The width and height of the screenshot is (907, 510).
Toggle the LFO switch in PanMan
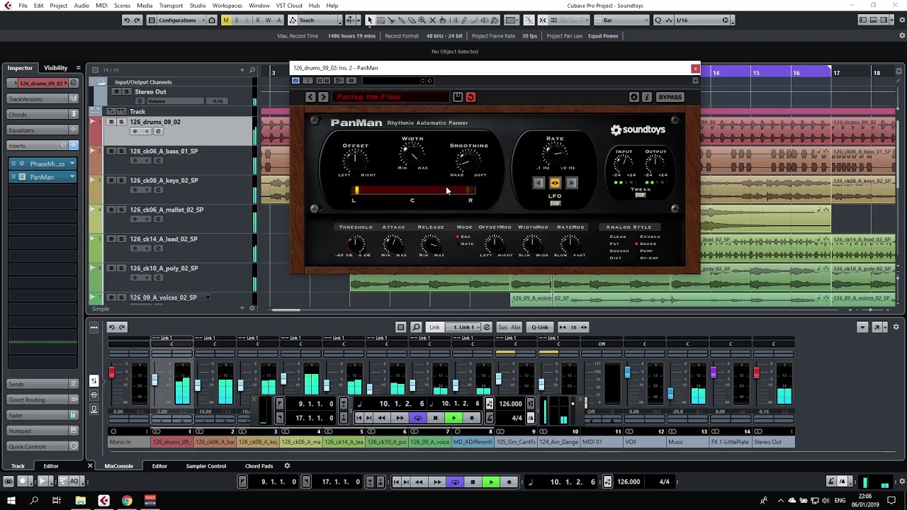[555, 203]
